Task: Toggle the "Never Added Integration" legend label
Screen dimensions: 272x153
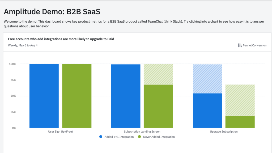Action: (159, 137)
